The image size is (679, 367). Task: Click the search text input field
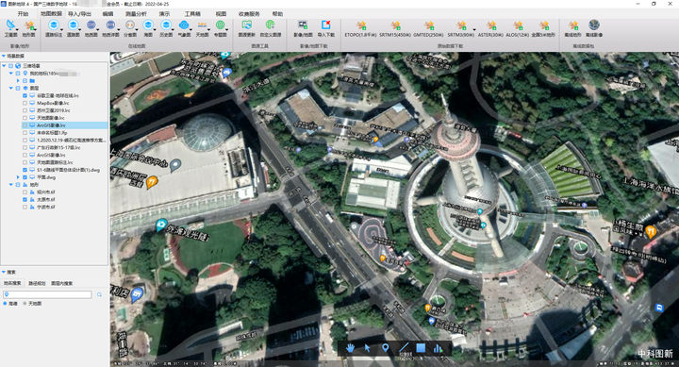[x=48, y=294]
